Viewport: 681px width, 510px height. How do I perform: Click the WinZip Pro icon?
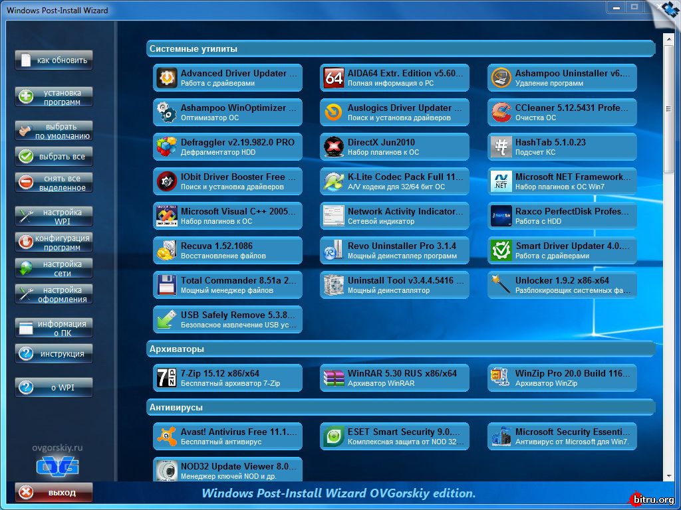click(501, 378)
